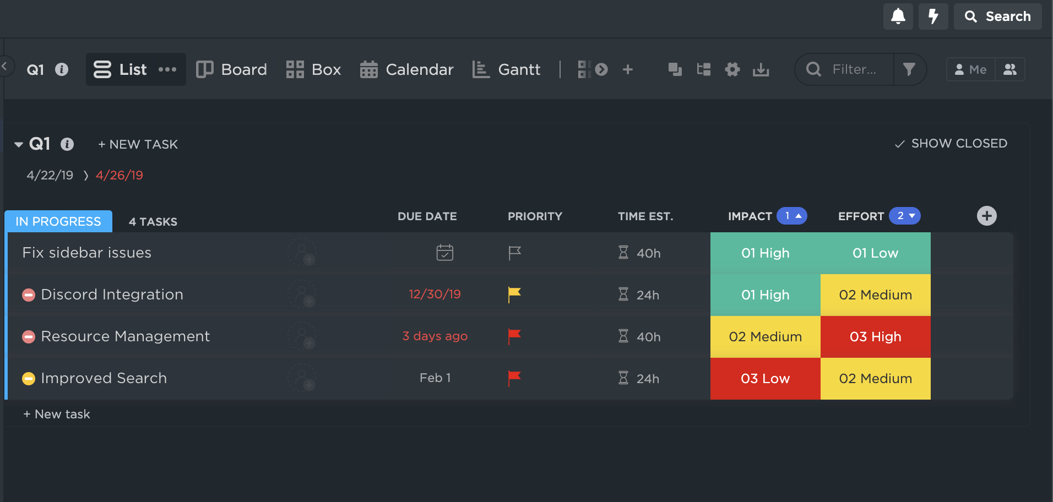Click + NEW TASK next to Q1
The height and width of the screenshot is (502, 1053).
tap(138, 144)
